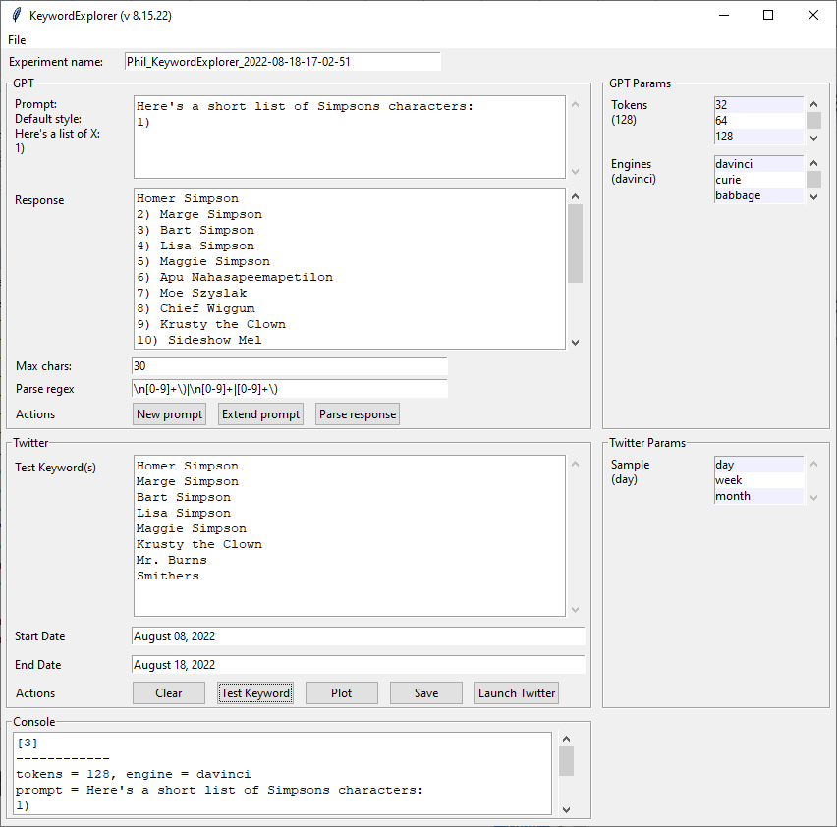Click "Marge Simpson" in Test Keyword(s) box

(188, 481)
